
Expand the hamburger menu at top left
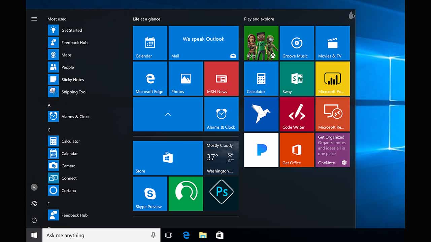click(34, 19)
